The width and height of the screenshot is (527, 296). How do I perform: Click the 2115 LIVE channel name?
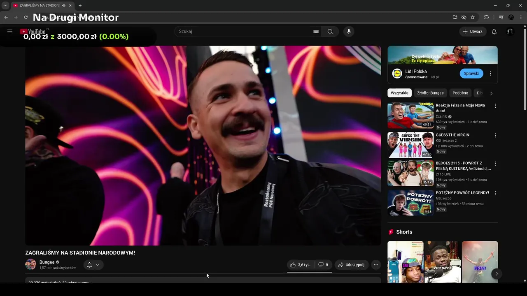coord(443,174)
